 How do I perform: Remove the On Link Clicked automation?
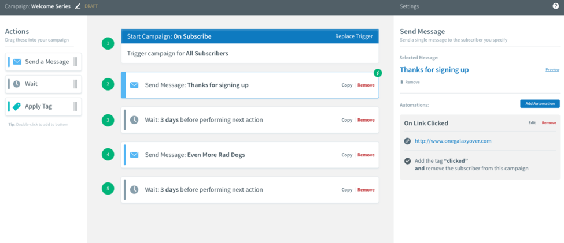coord(549,123)
